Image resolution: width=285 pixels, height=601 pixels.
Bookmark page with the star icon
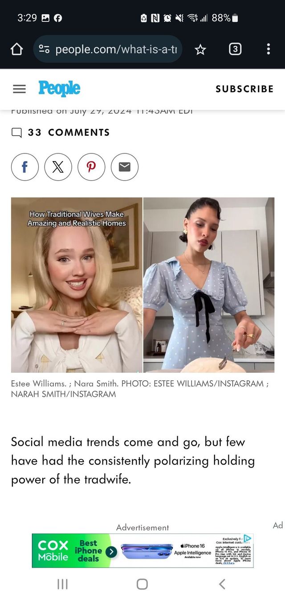click(200, 49)
